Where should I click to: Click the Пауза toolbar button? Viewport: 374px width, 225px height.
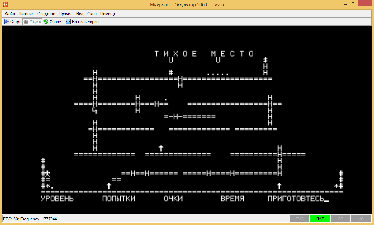32,22
